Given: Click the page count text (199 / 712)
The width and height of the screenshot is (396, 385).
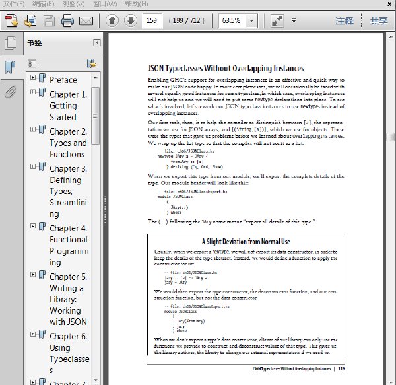Looking at the screenshot, I should pos(187,20).
